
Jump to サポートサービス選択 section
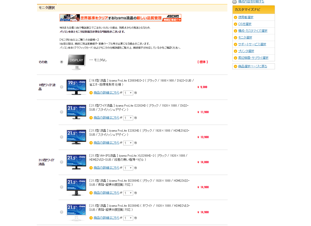[252, 44]
